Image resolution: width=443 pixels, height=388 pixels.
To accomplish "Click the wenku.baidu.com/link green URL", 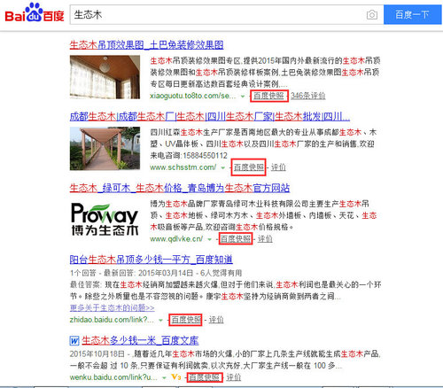I will [x=113, y=377].
